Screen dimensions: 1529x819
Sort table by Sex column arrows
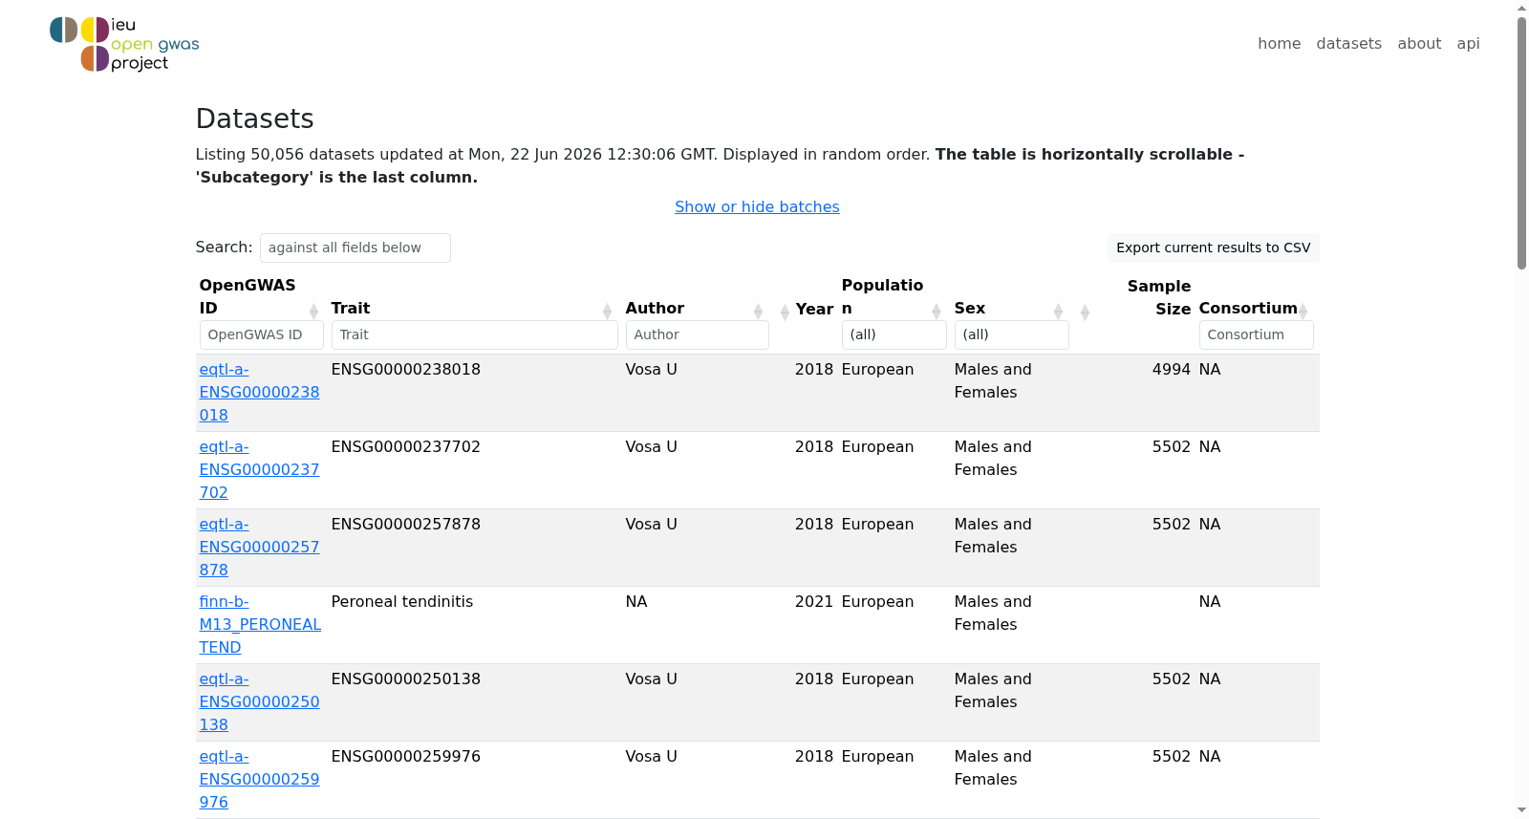pos(1058,311)
